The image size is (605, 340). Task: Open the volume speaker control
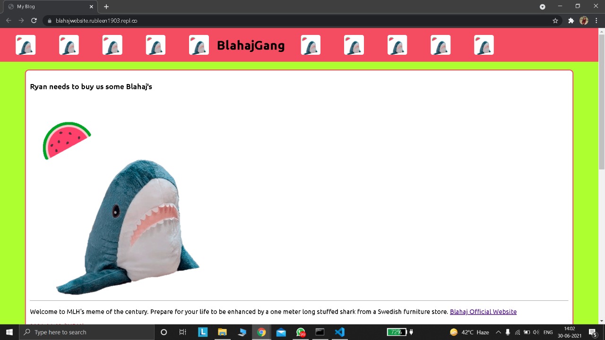pyautogui.click(x=536, y=332)
